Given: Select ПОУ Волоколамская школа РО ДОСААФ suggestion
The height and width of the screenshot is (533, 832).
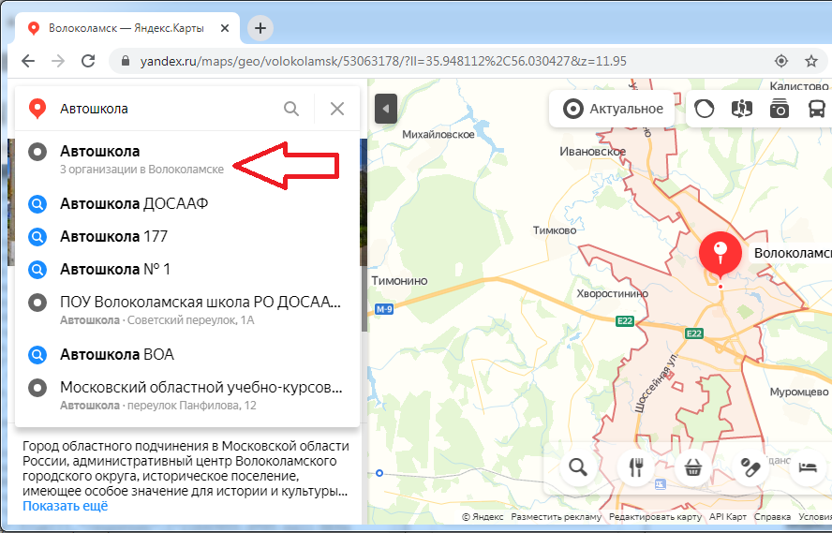Looking at the screenshot, I should coord(187,310).
